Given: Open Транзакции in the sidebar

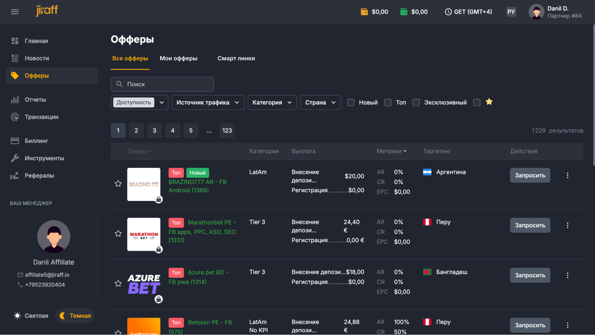Looking at the screenshot, I should (x=52, y=117).
